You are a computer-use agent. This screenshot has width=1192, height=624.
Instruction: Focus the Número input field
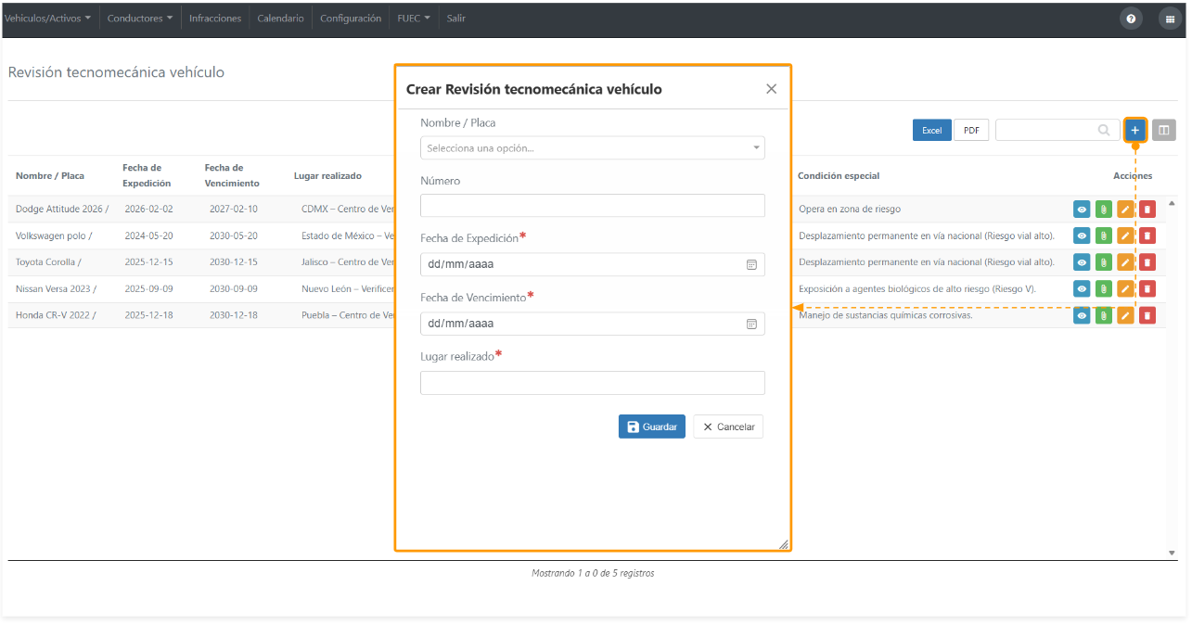coord(593,206)
